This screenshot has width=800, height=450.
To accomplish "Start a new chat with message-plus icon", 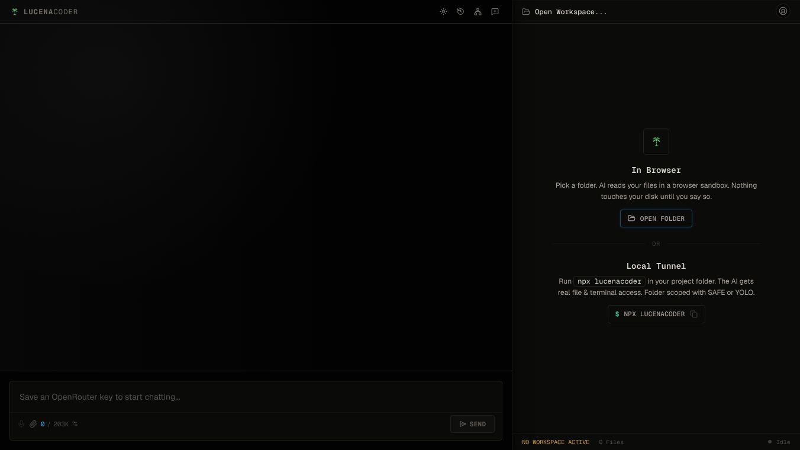I will (495, 12).
